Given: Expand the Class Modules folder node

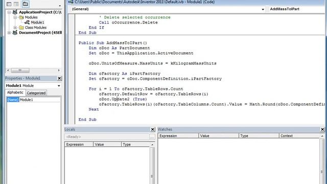Looking at the screenshot, I should (15, 28).
